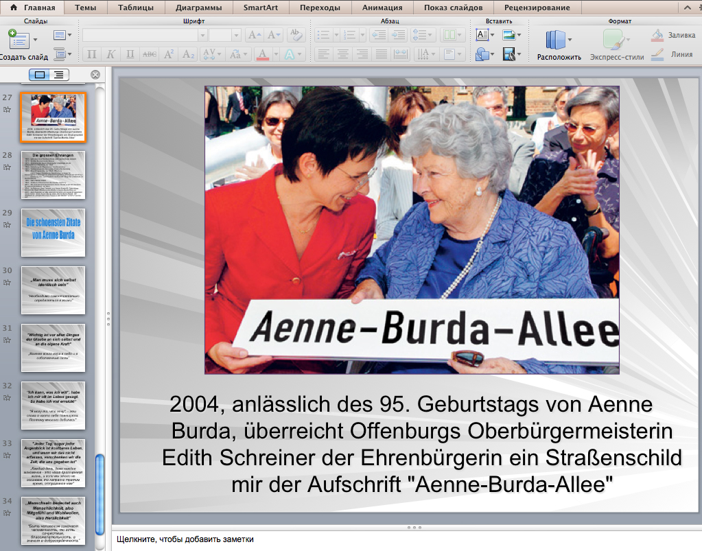Viewport: 702px width, 551px height.
Task: Click the Линия line button
Action: tap(673, 54)
